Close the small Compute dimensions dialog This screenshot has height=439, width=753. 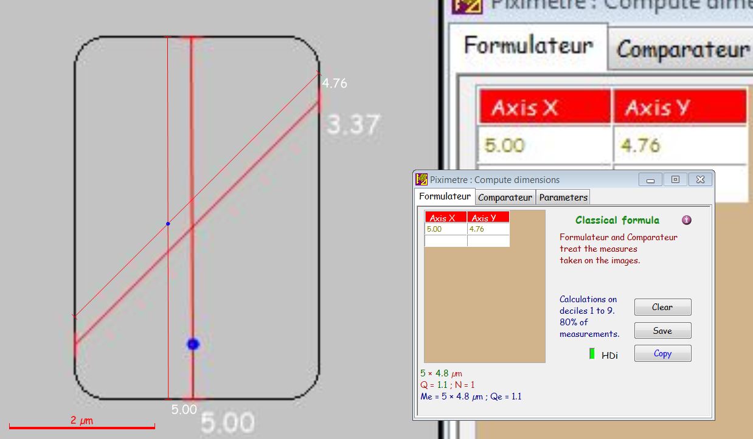pyautogui.click(x=700, y=179)
